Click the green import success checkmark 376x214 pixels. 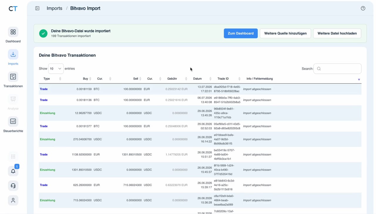(43, 33)
